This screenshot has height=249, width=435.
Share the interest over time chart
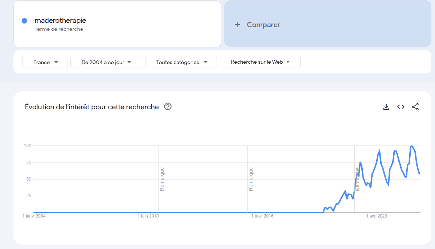coord(415,107)
